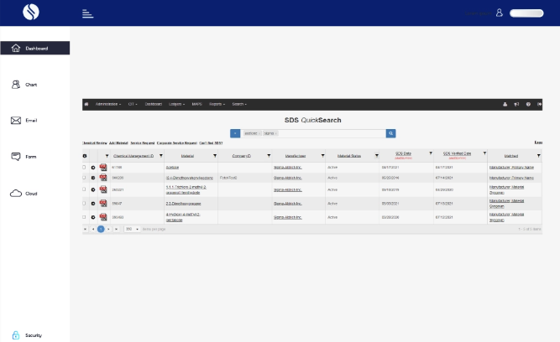This screenshot has width=560, height=342.
Task: Remove the 'sigma' search chip
Action: [x=275, y=133]
